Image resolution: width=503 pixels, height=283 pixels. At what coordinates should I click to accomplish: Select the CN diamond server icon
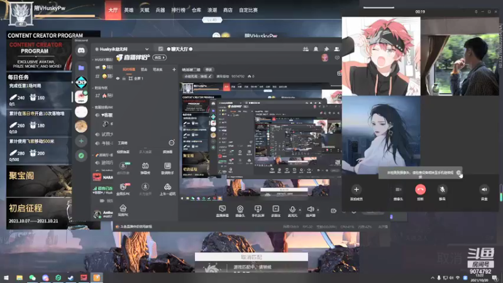81,82
